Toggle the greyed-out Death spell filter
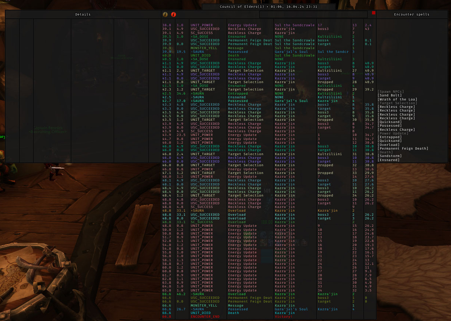 (386, 152)
